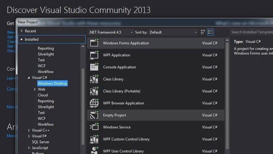Screen dimensions: 273x154
Task: Select the Class Library template icon
Action: [x=94, y=79]
